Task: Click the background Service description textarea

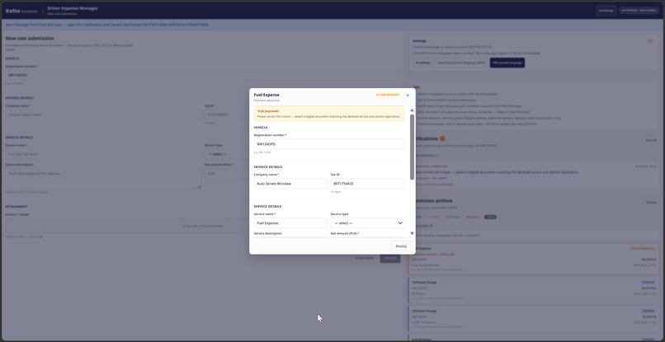Action: (x=103, y=178)
